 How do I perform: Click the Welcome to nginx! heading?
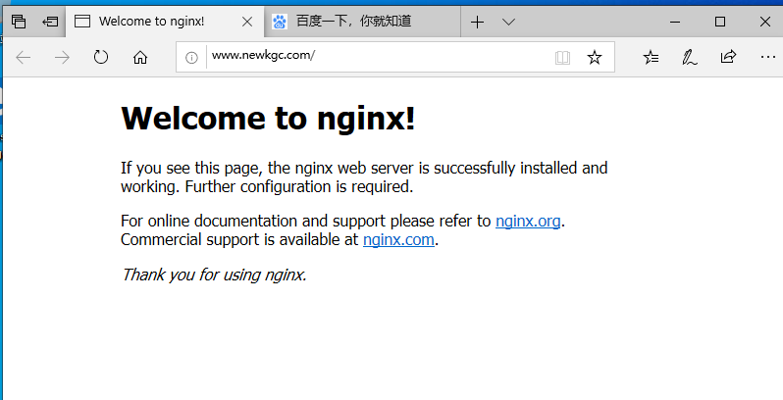(x=268, y=119)
